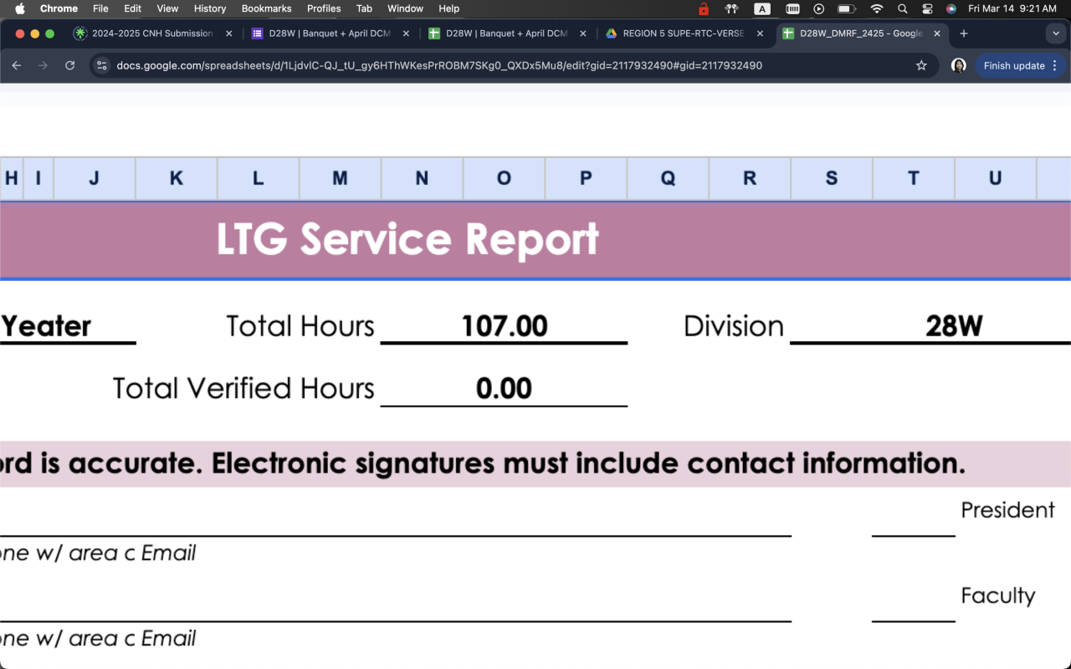Image resolution: width=1071 pixels, height=669 pixels.
Task: Select column R header
Action: tap(750, 178)
